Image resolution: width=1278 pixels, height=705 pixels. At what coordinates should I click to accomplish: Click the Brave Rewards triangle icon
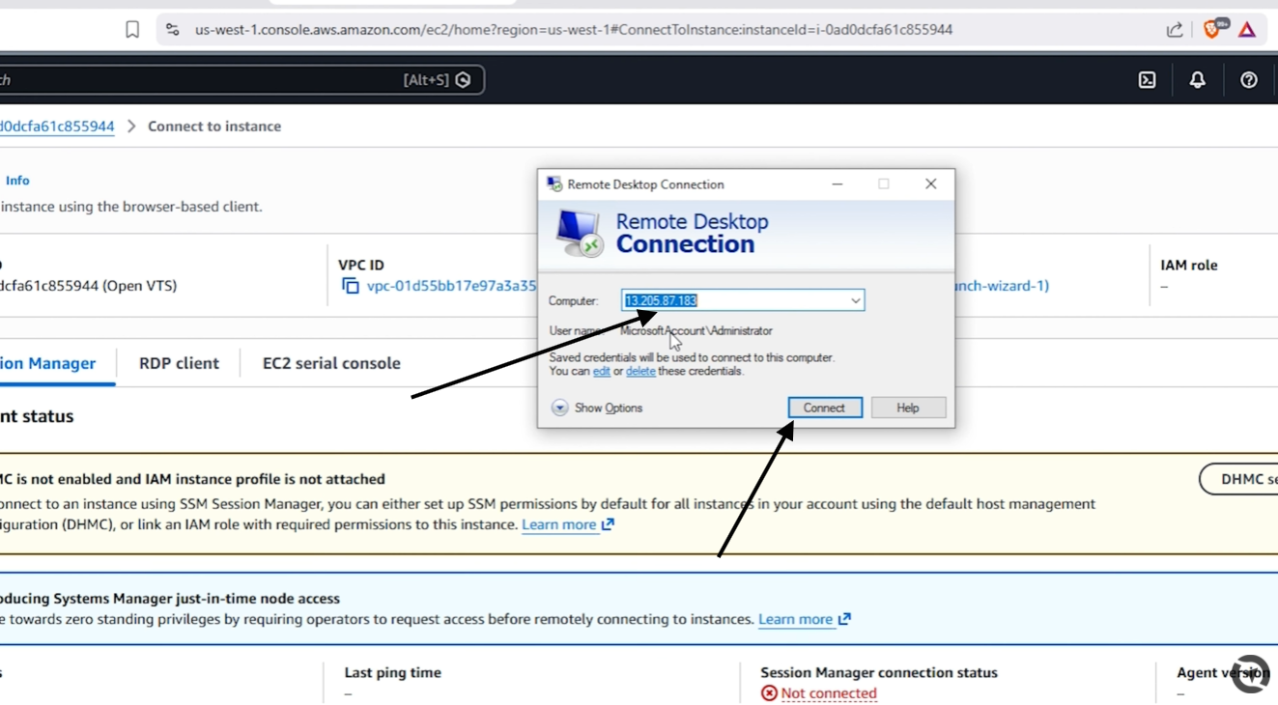1247,30
